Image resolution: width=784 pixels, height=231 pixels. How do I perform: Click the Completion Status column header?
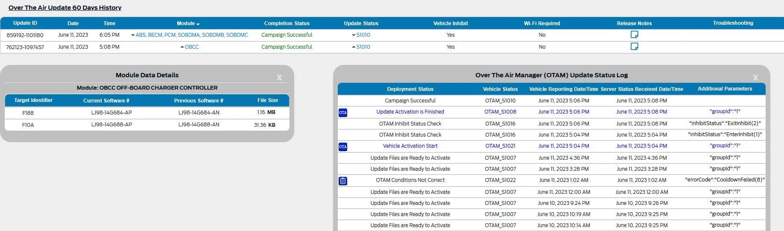[x=287, y=23]
